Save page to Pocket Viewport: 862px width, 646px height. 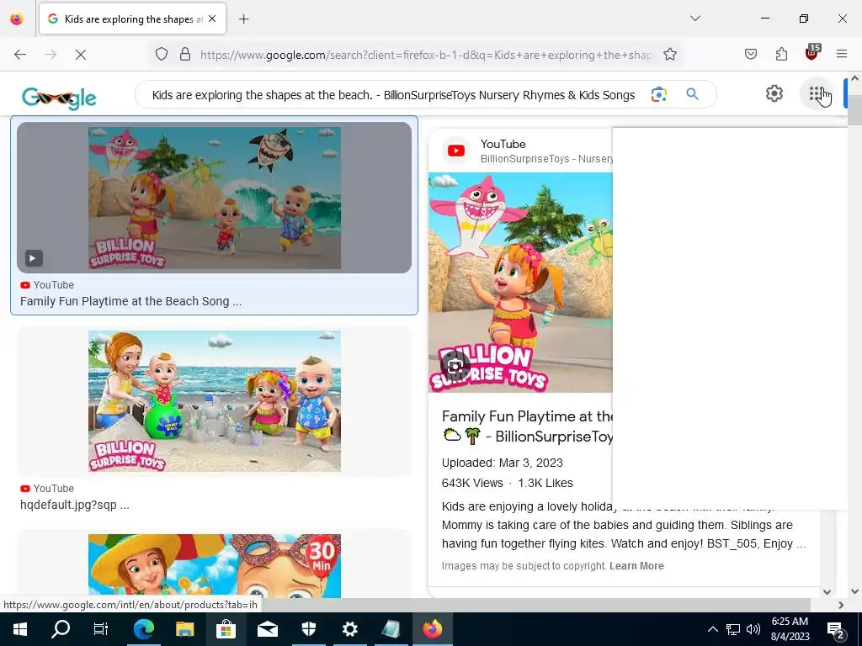750,54
